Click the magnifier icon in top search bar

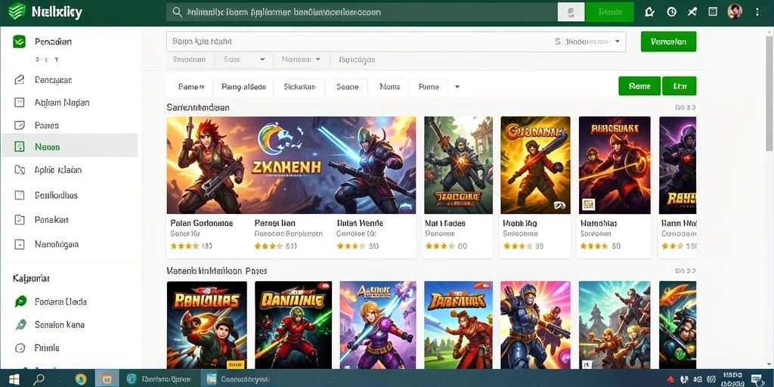175,12
